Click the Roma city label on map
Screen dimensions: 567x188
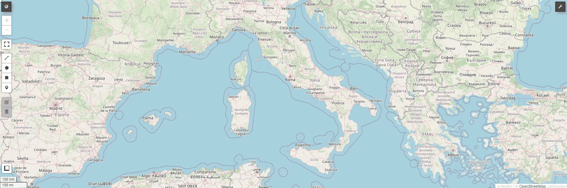pos(290,80)
